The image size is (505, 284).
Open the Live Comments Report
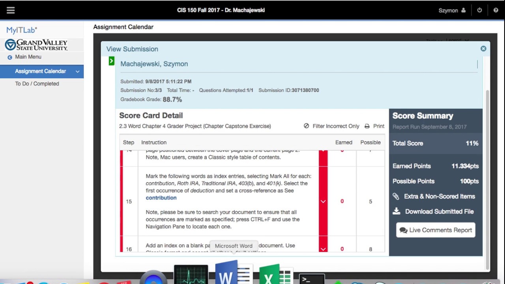pyautogui.click(x=436, y=230)
